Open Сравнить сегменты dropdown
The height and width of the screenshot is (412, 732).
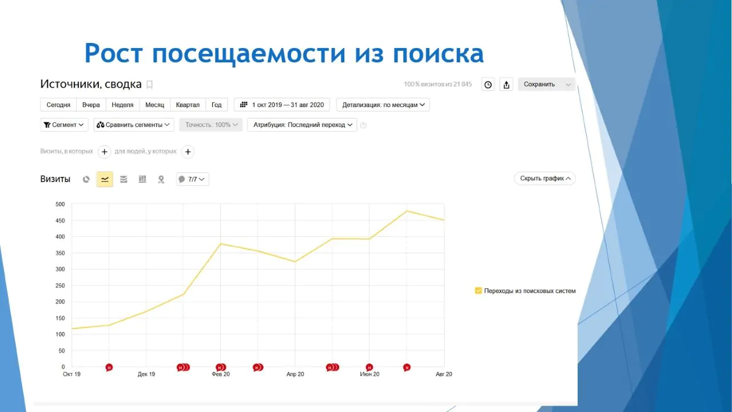click(134, 125)
